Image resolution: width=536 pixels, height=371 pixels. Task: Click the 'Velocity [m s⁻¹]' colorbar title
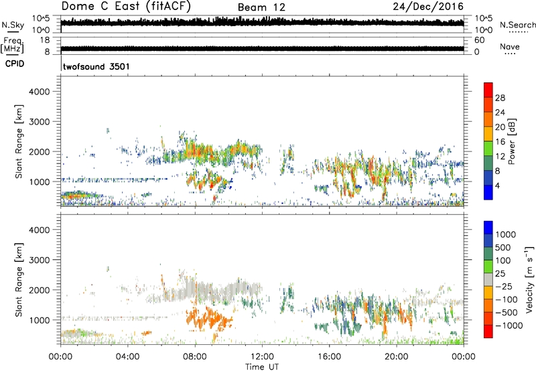529,280
